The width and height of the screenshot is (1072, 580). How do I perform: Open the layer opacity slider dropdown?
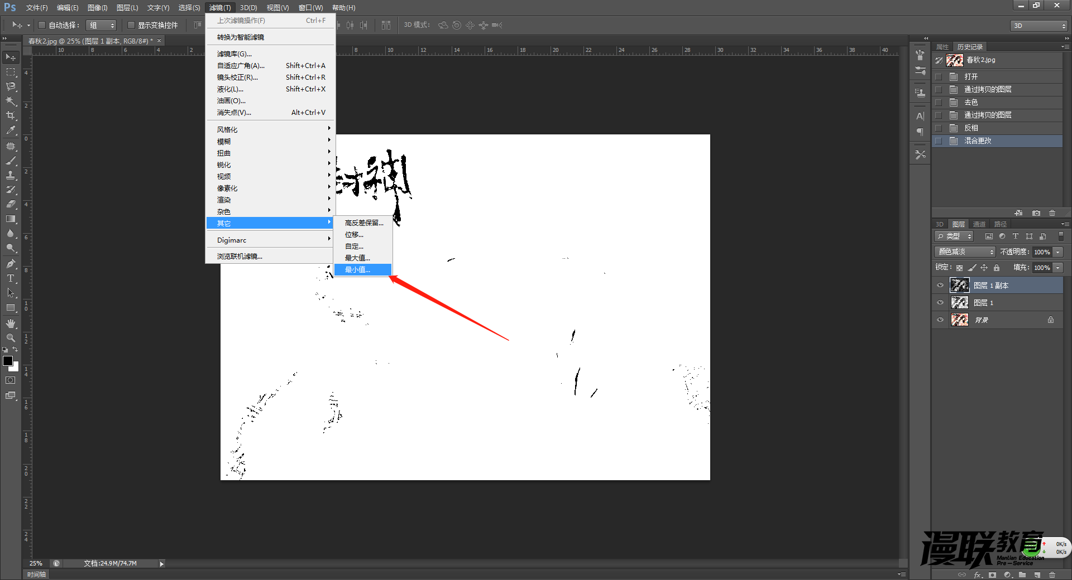pos(1058,252)
